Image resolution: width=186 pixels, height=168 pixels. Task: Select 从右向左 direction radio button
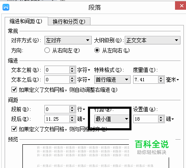tap(47, 50)
